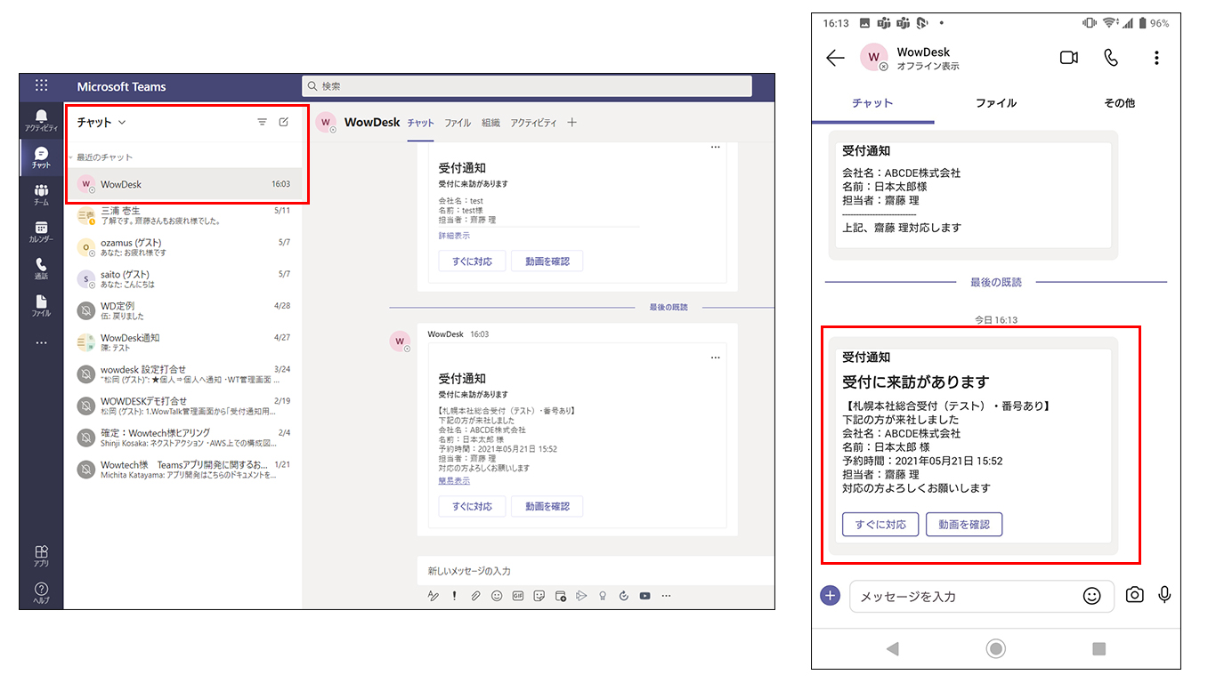Open チーム icon in the Teams sidebar
Screen dimensions: 1216x683
click(41, 195)
